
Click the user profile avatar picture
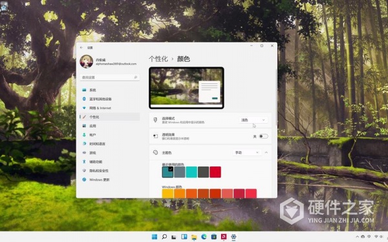(87, 61)
